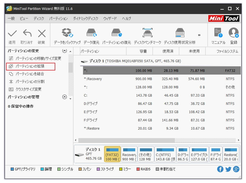Click the Recovery 900 MB block in disk map
This screenshot has height=183, width=246.
[x=129, y=154]
